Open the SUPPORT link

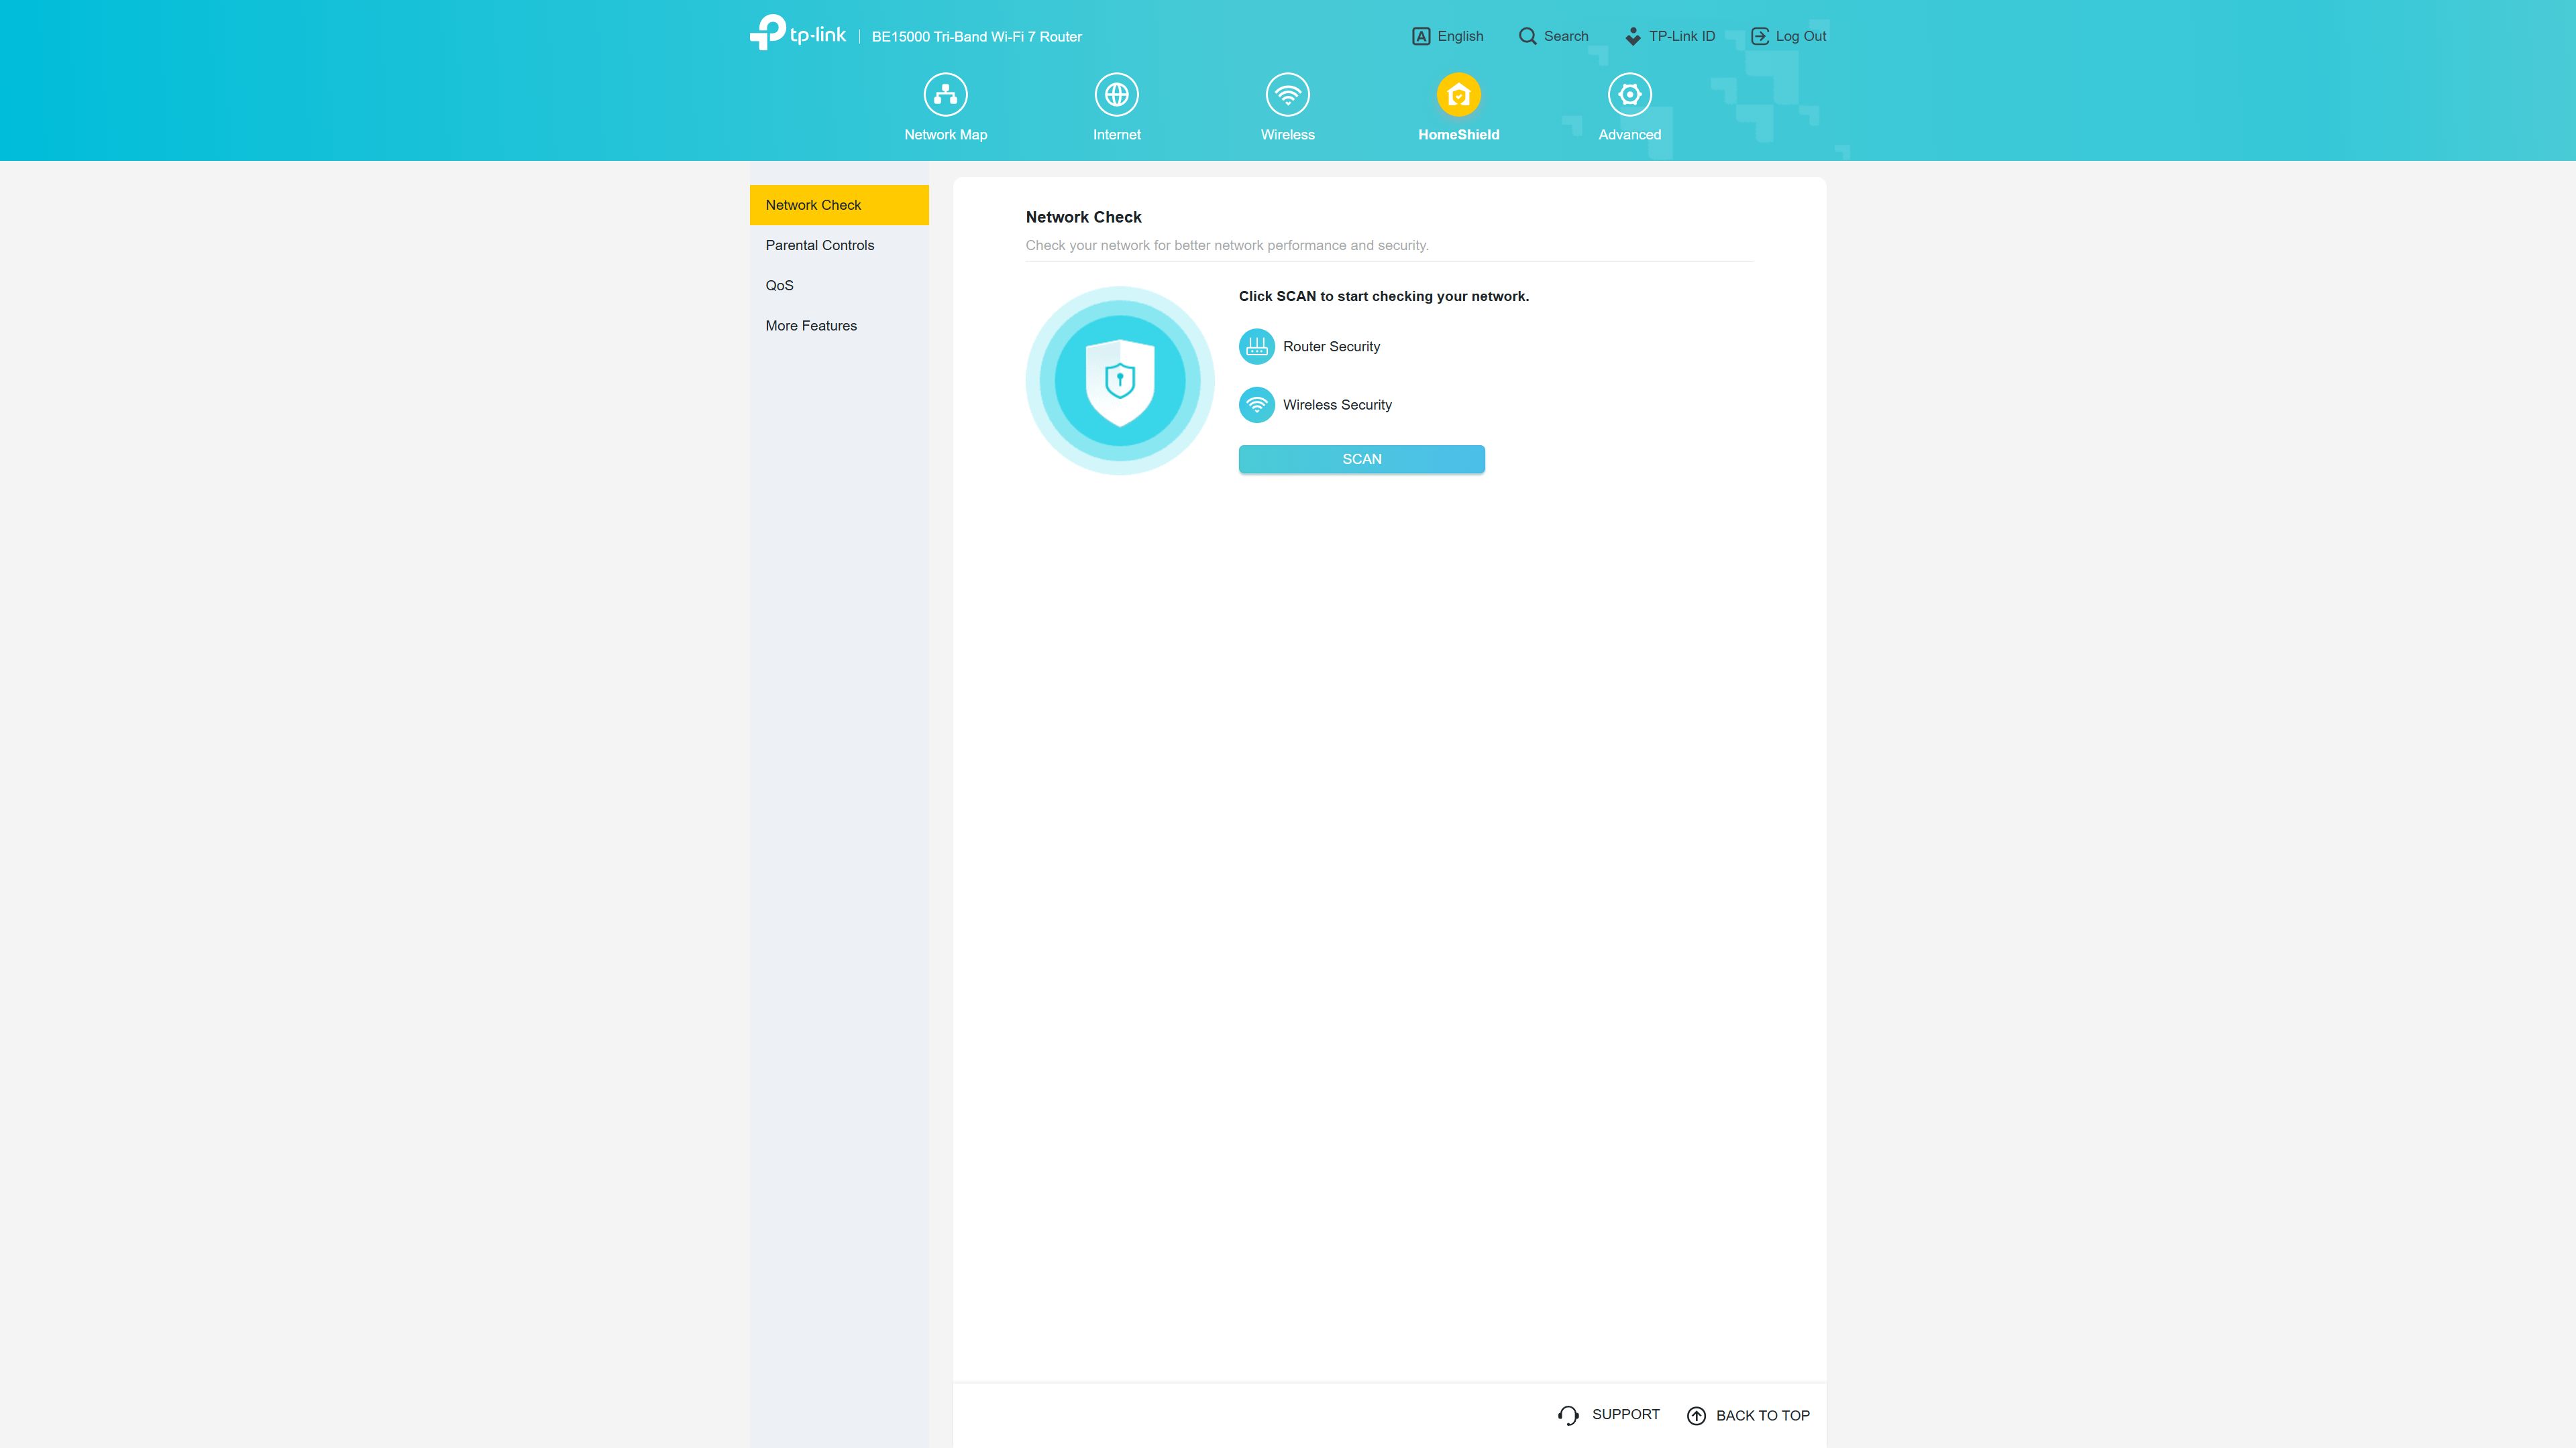[x=1608, y=1415]
